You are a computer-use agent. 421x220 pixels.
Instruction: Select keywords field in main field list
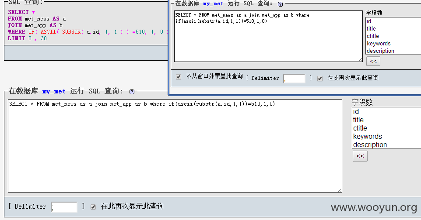[x=386, y=136]
